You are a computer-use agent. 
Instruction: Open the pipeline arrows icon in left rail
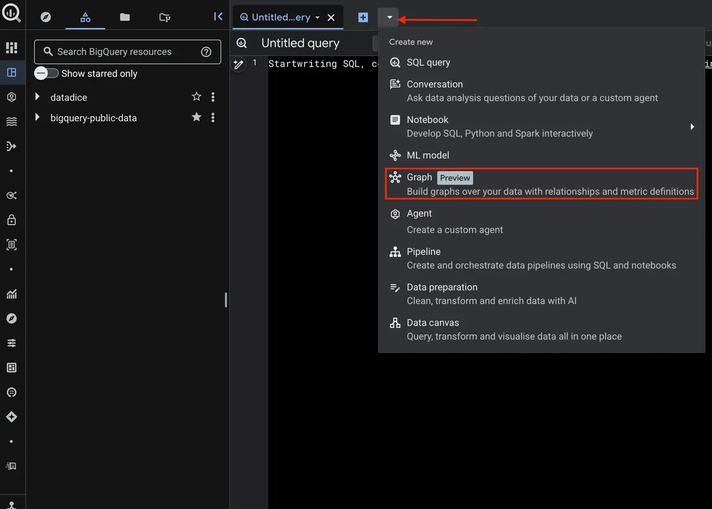pyautogui.click(x=11, y=146)
